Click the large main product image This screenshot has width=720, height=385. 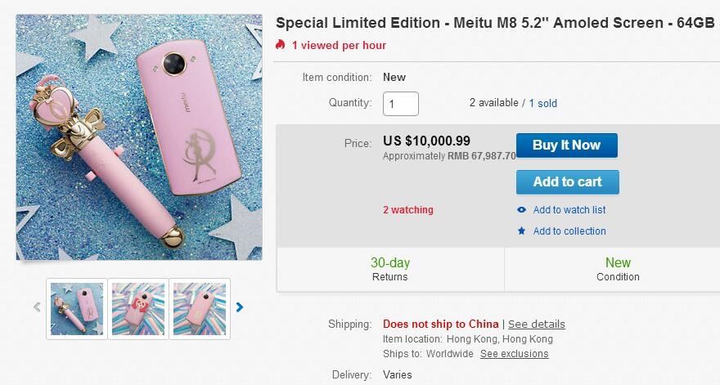pos(139,137)
